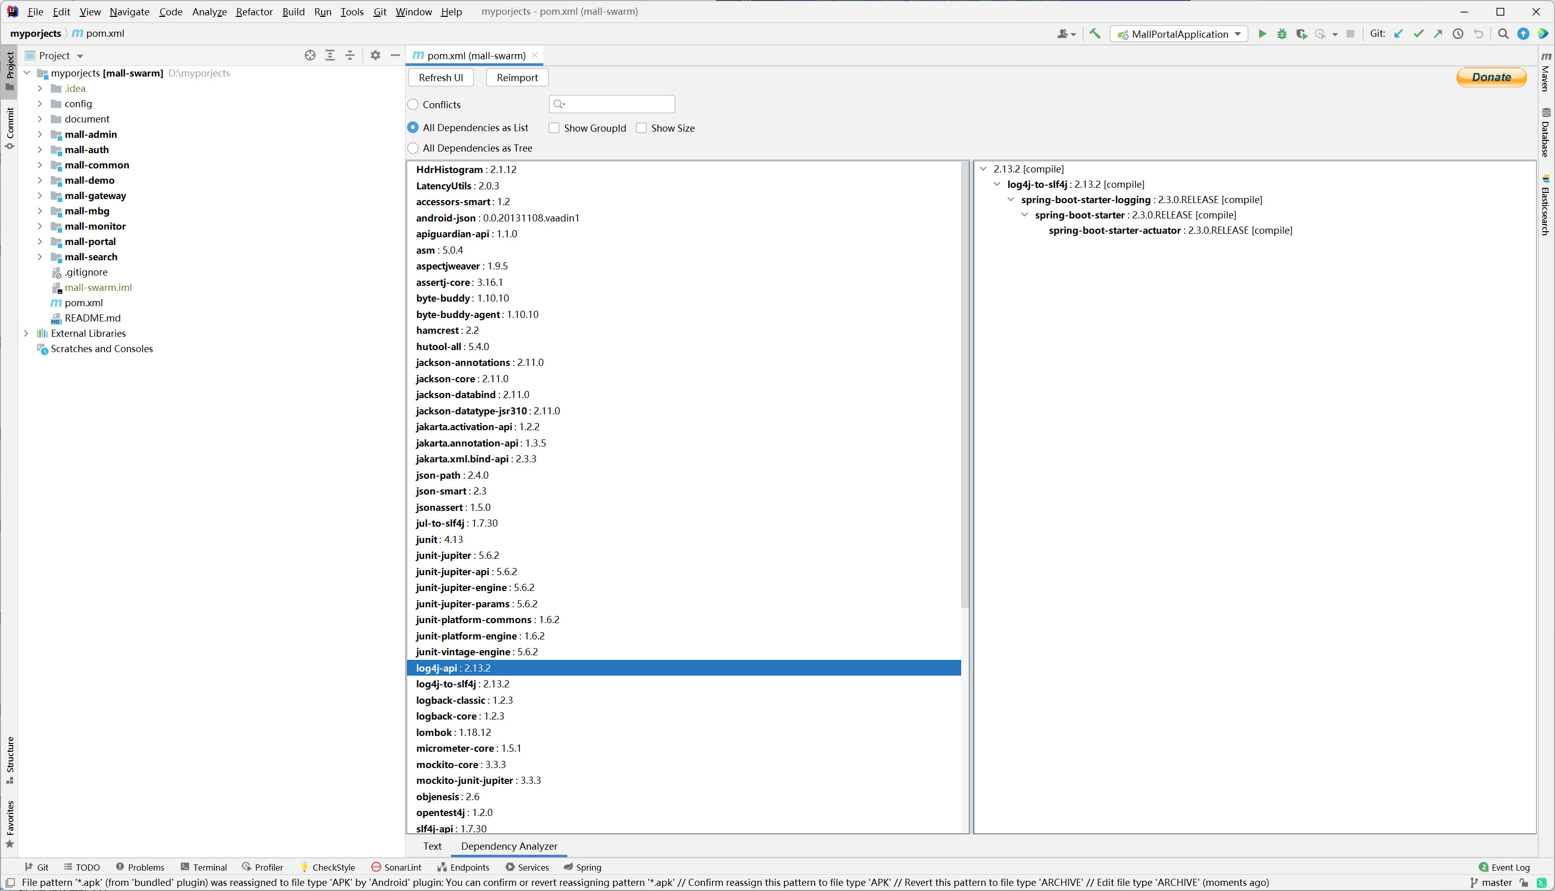
Task: Open the Terminal tool window tab
Action: point(204,867)
